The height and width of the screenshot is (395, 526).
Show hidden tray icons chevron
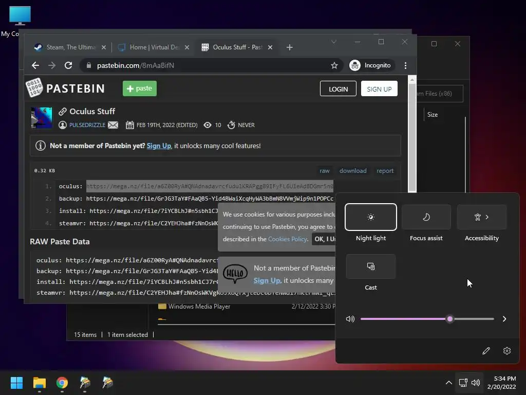click(448, 383)
